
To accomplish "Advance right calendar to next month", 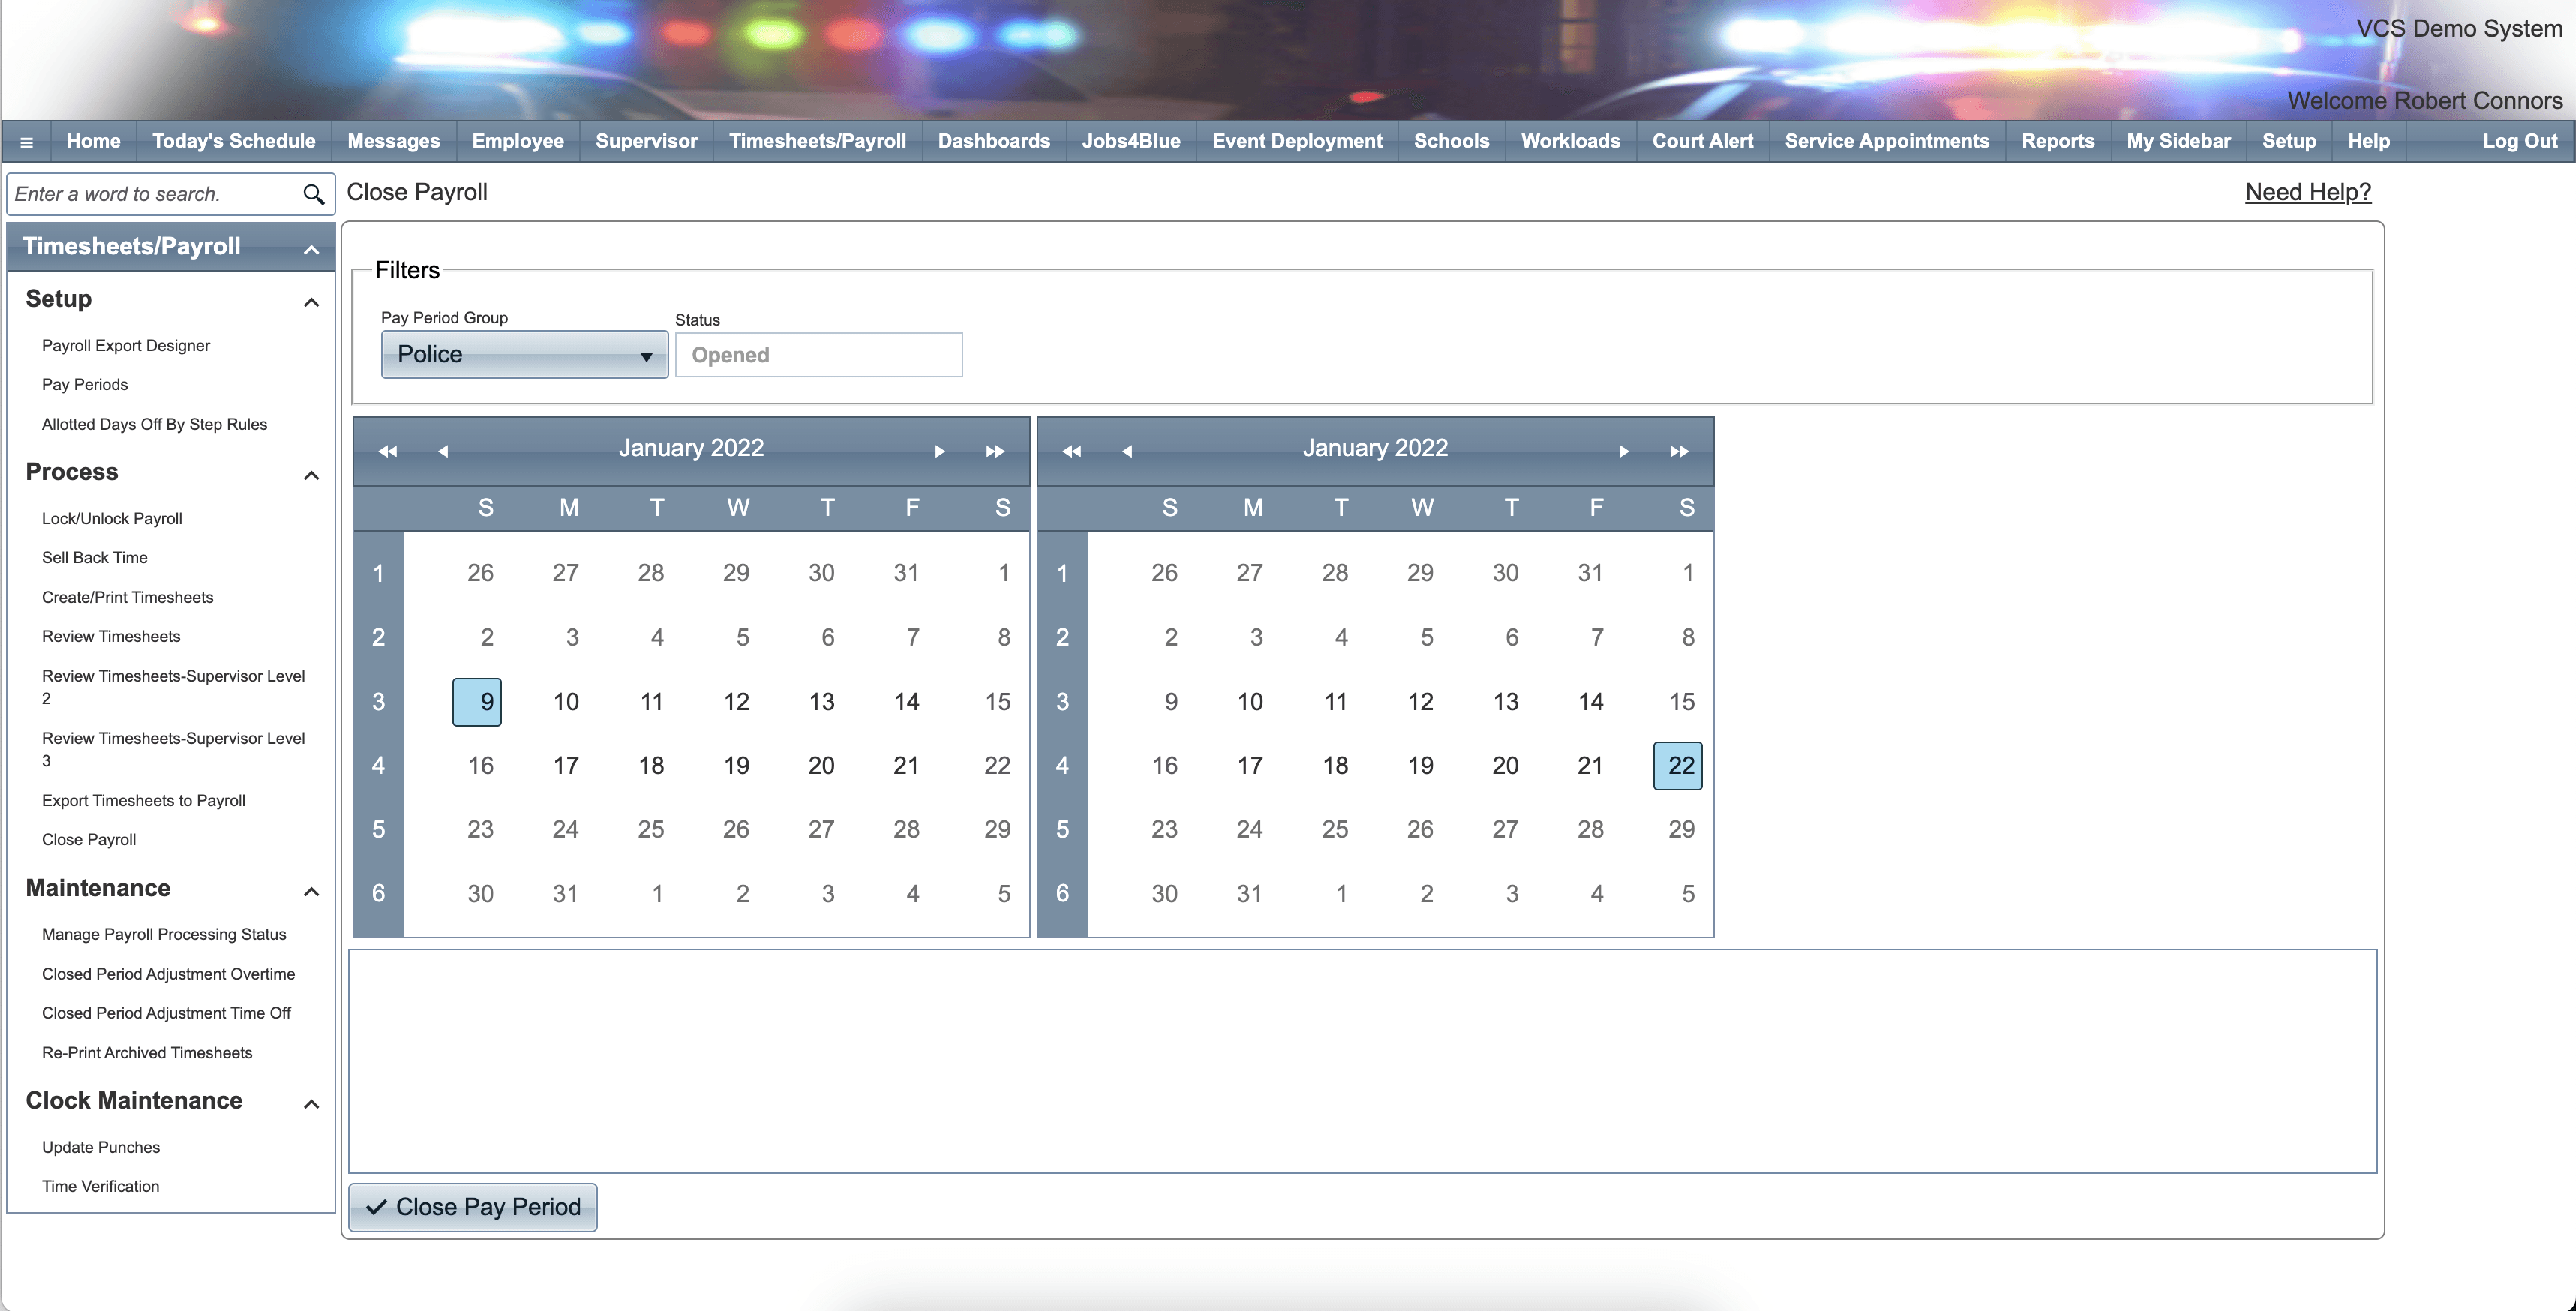I will 1623,451.
